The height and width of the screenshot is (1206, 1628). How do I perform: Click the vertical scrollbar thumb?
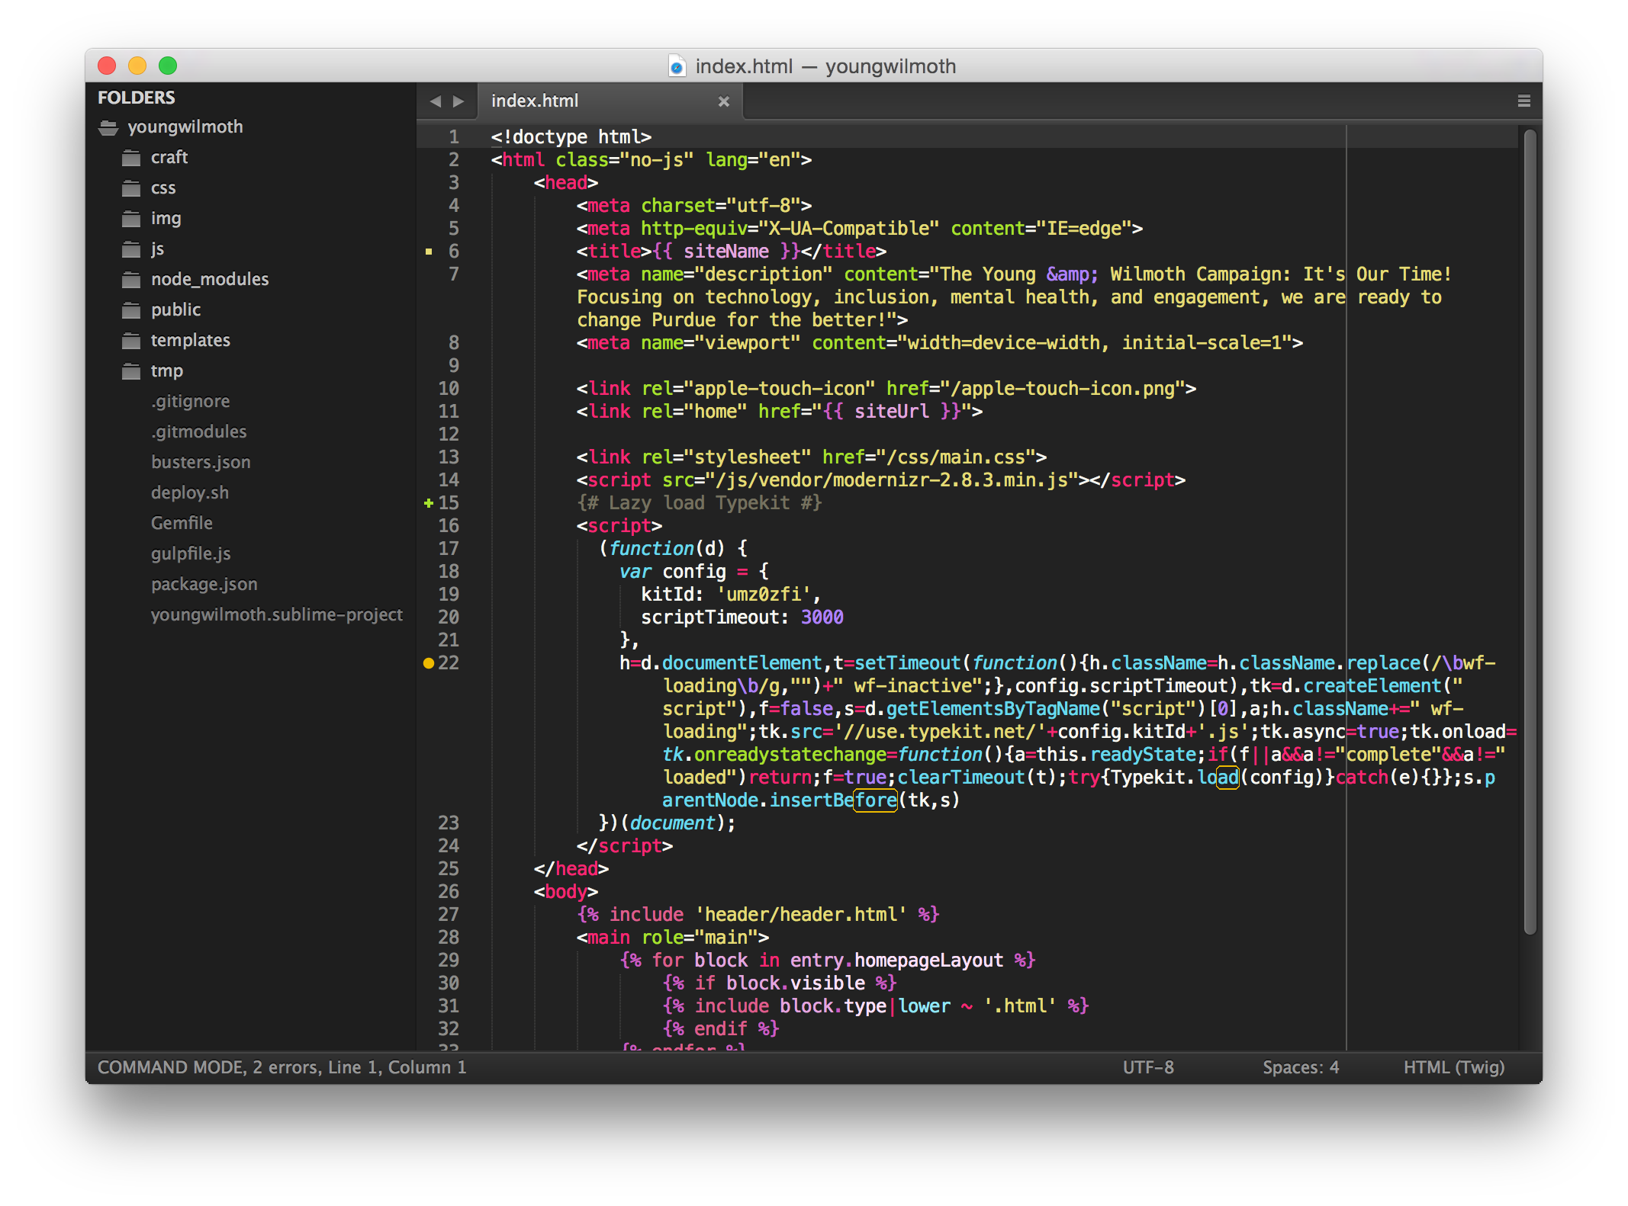[x=1530, y=531]
